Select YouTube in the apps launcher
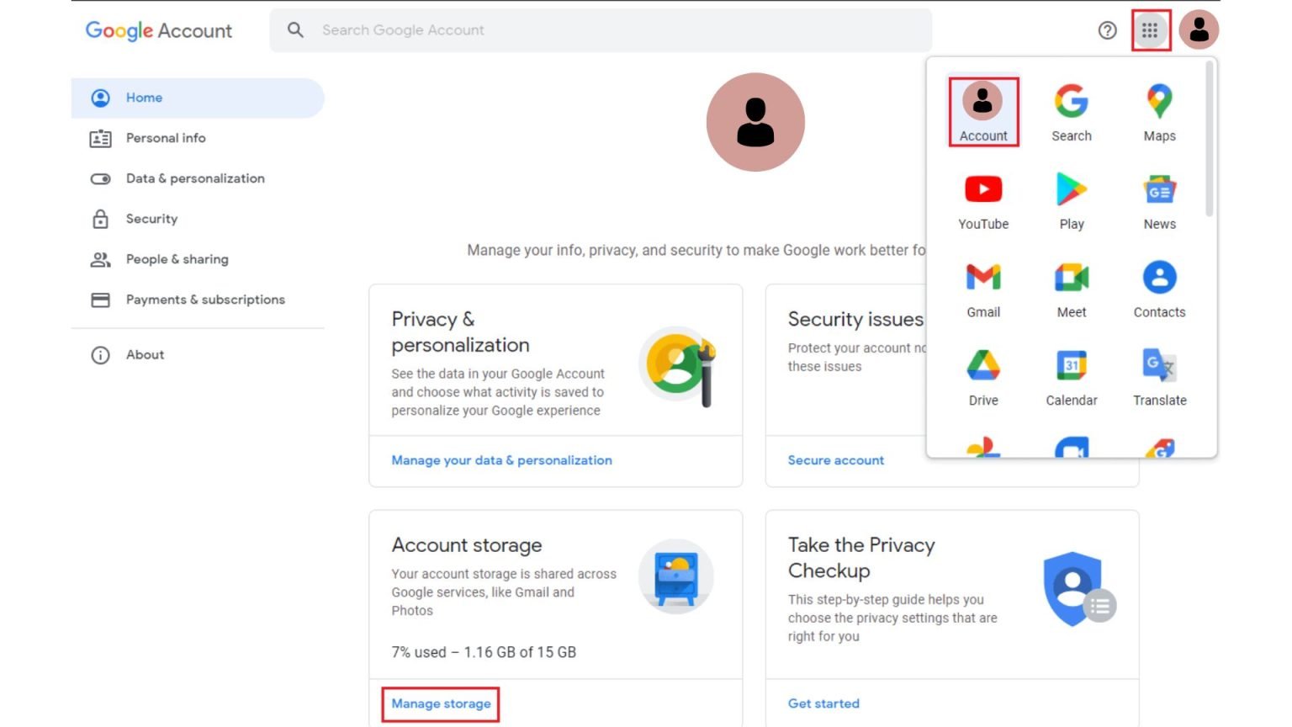Image resolution: width=1292 pixels, height=727 pixels. pyautogui.click(x=982, y=199)
